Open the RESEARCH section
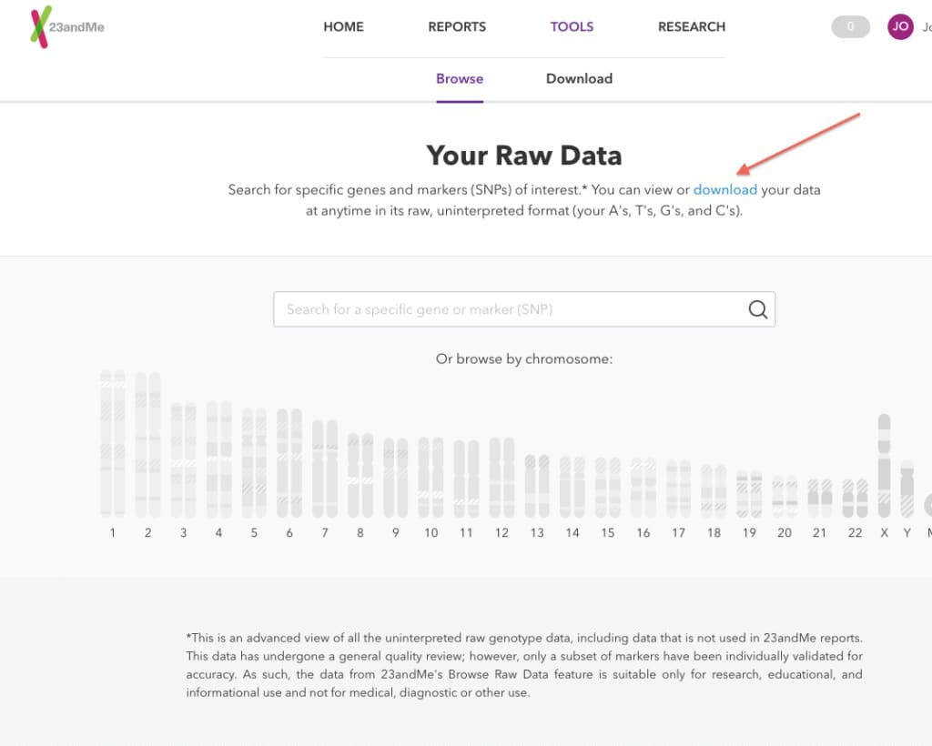 click(x=691, y=26)
